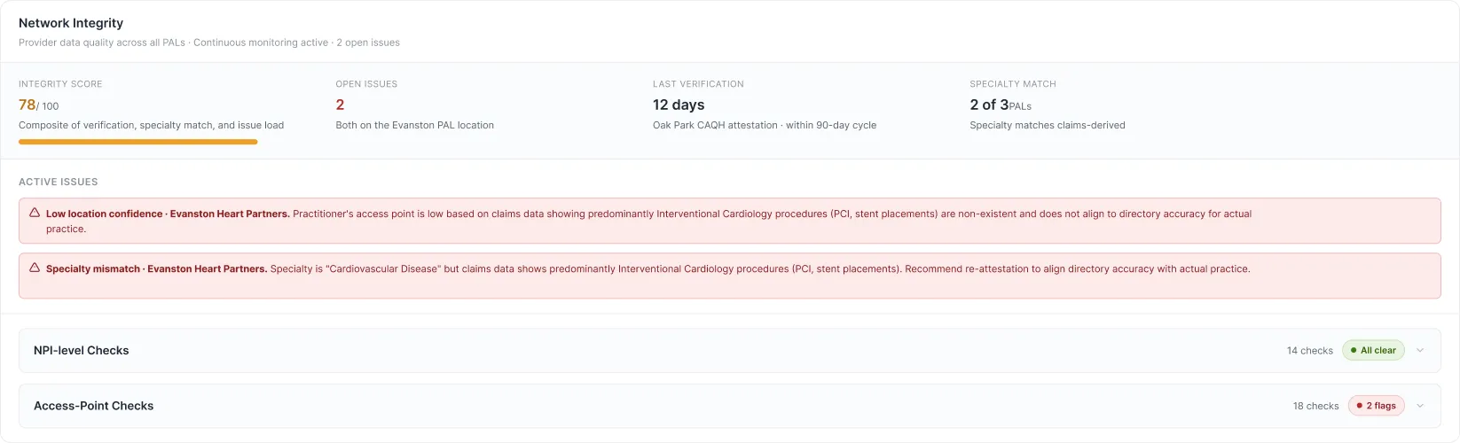Click Low location confidence alert title

click(168, 214)
